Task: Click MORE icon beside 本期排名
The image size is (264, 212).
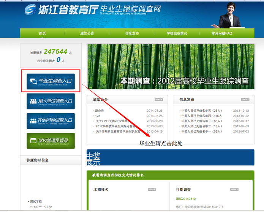Action: coord(152,189)
